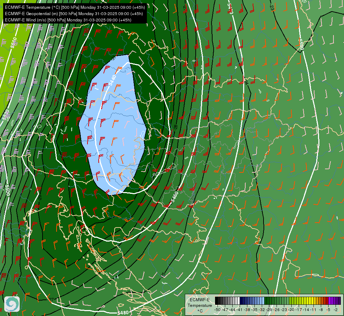344x316 pixels.
Task: Click the 5480 contour label at bottom
Action: tap(123, 313)
